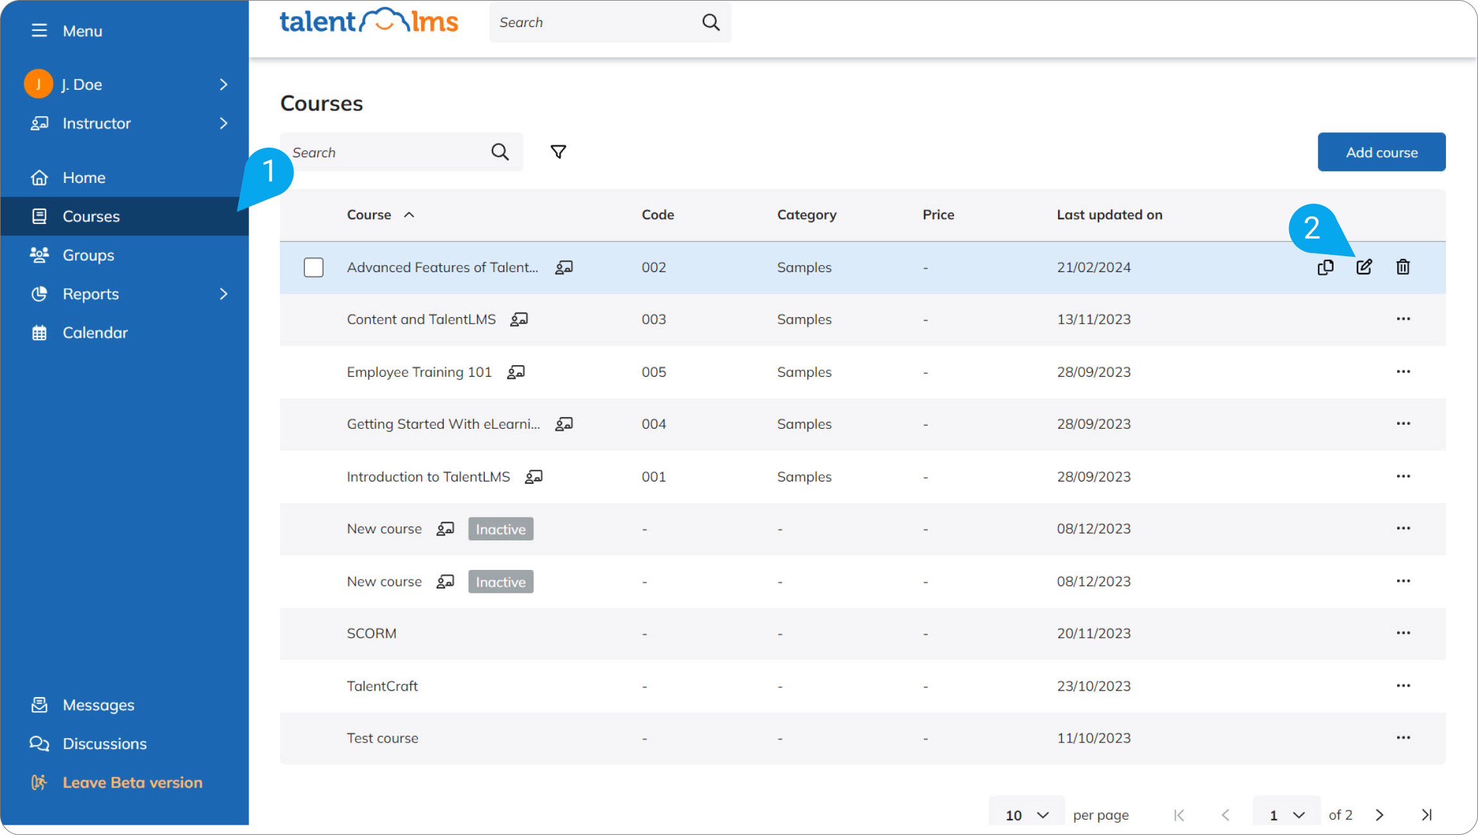Toggle the Inactive label on the second New course
Image resolution: width=1478 pixels, height=835 pixels.
click(500, 581)
